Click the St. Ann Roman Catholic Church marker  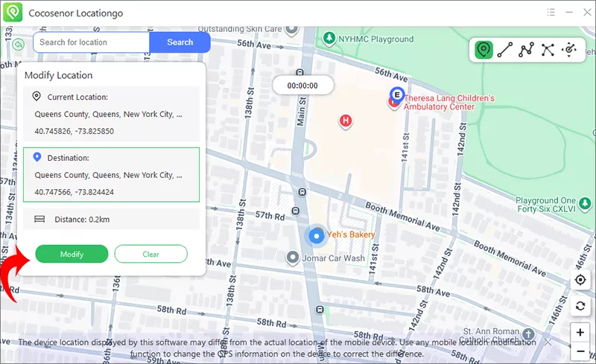528,334
